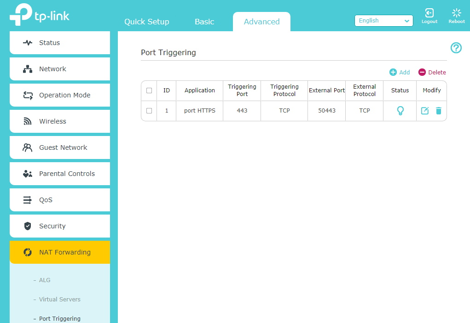Open the Security sidebar menu
470x323 pixels.
click(x=60, y=226)
